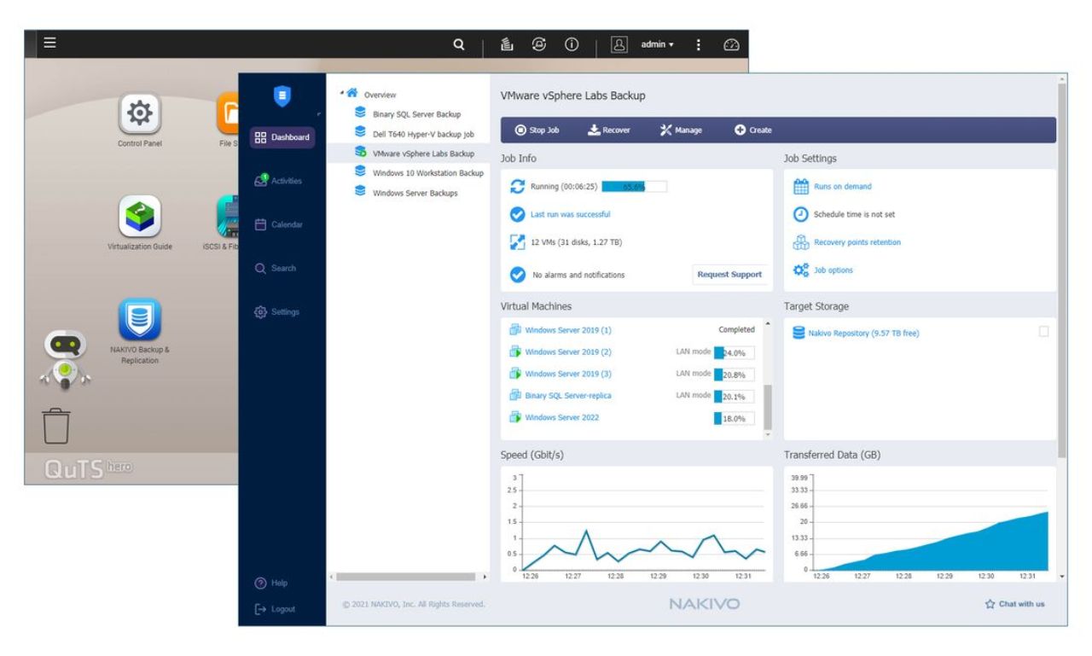This screenshot has width=1092, height=656.
Task: Select Binary SQL Server Backup job
Action: (x=416, y=113)
